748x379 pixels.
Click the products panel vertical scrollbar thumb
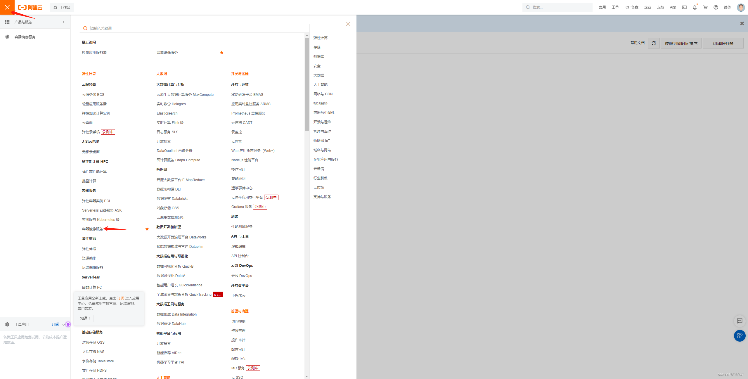pos(307,84)
